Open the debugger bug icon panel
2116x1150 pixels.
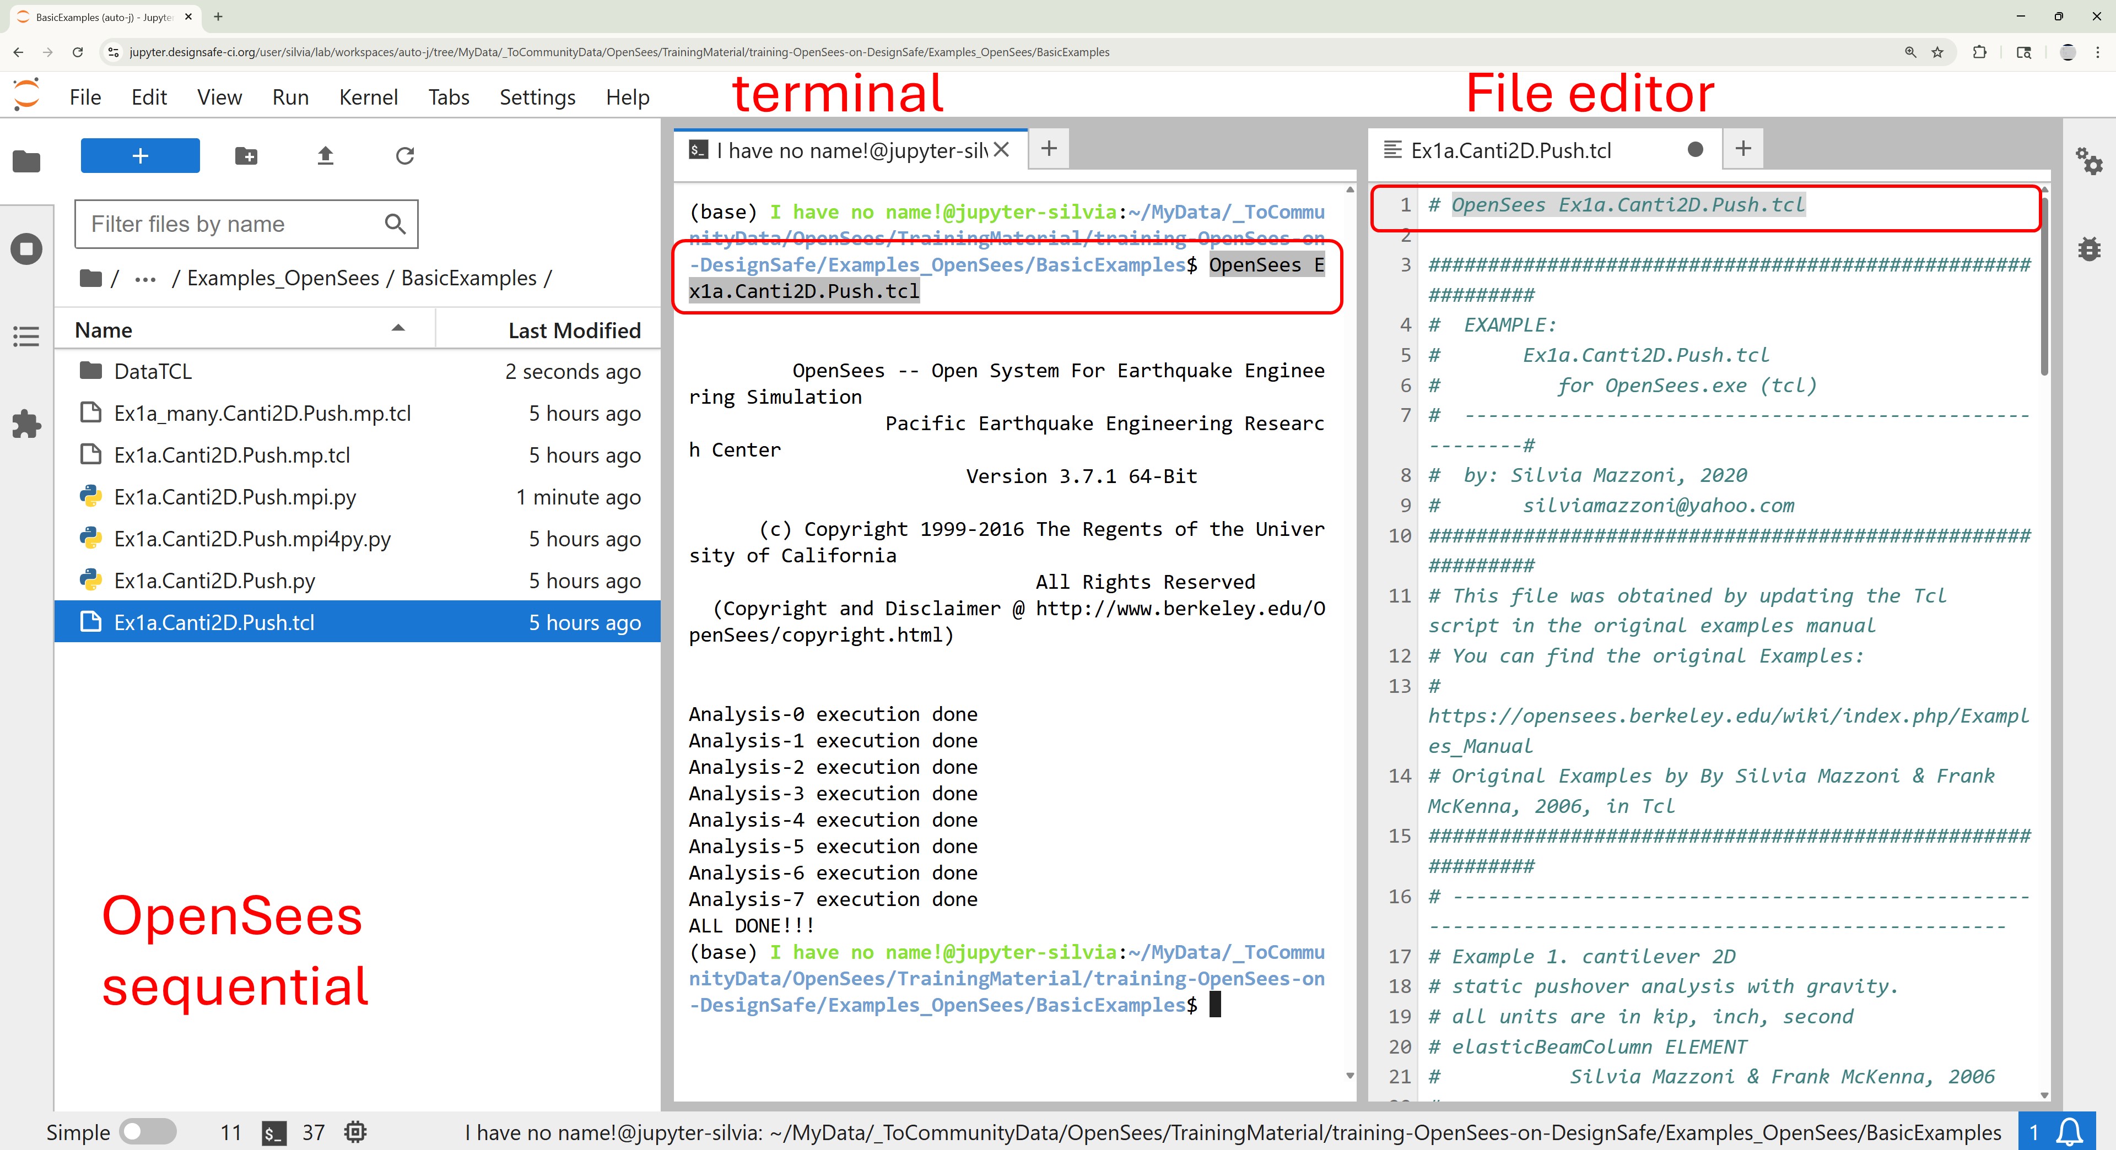[x=2088, y=249]
